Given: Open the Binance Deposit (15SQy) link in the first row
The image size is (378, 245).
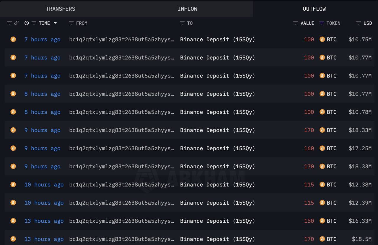Looking at the screenshot, I should click(217, 40).
